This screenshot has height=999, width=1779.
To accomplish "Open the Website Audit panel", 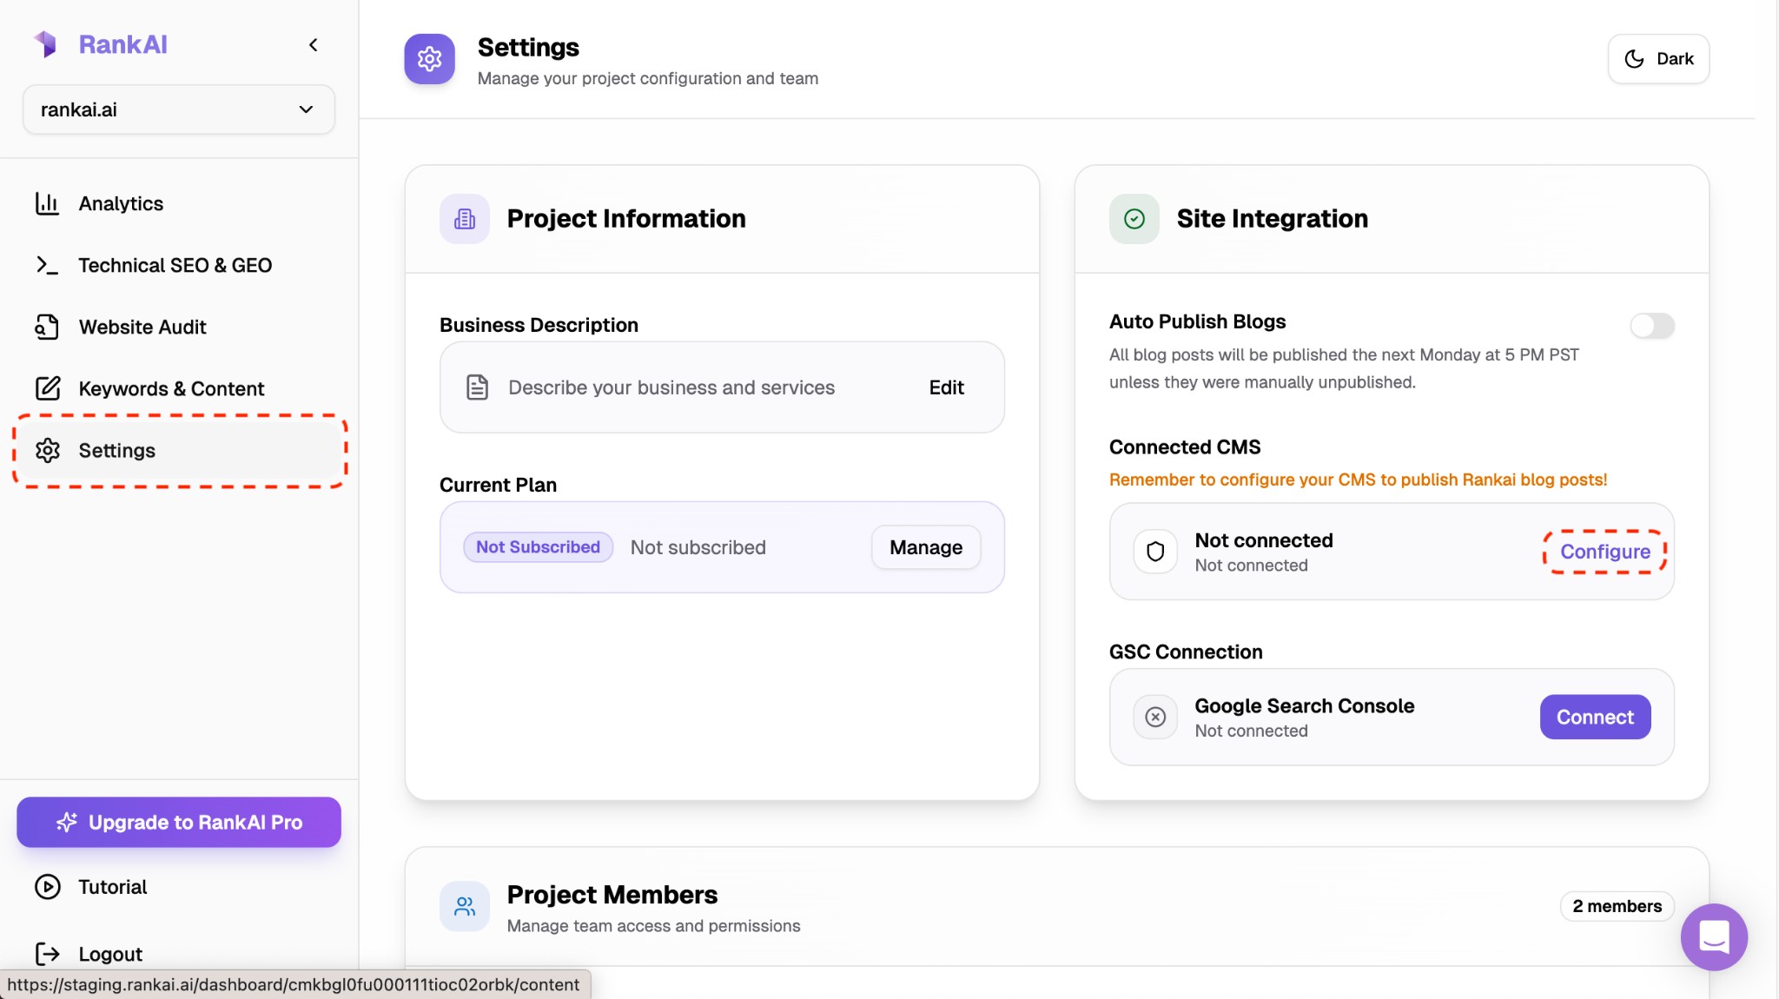I will (x=142, y=327).
